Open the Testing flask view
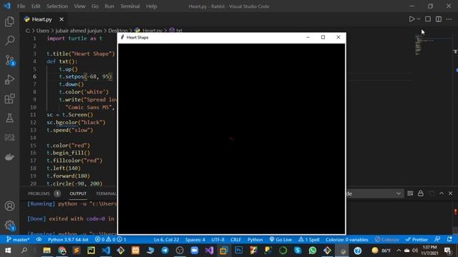Image resolution: width=458 pixels, height=257 pixels. 9,118
